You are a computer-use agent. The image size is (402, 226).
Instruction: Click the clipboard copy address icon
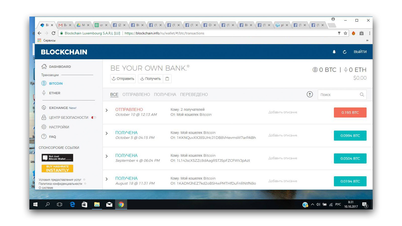click(x=167, y=79)
